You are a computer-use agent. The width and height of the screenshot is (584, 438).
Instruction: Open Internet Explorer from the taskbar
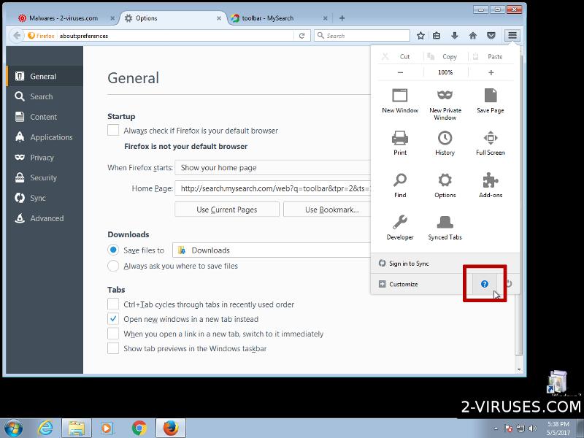click(x=46, y=429)
